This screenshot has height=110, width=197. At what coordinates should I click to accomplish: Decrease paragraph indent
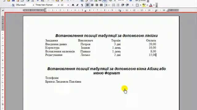(123, 5)
